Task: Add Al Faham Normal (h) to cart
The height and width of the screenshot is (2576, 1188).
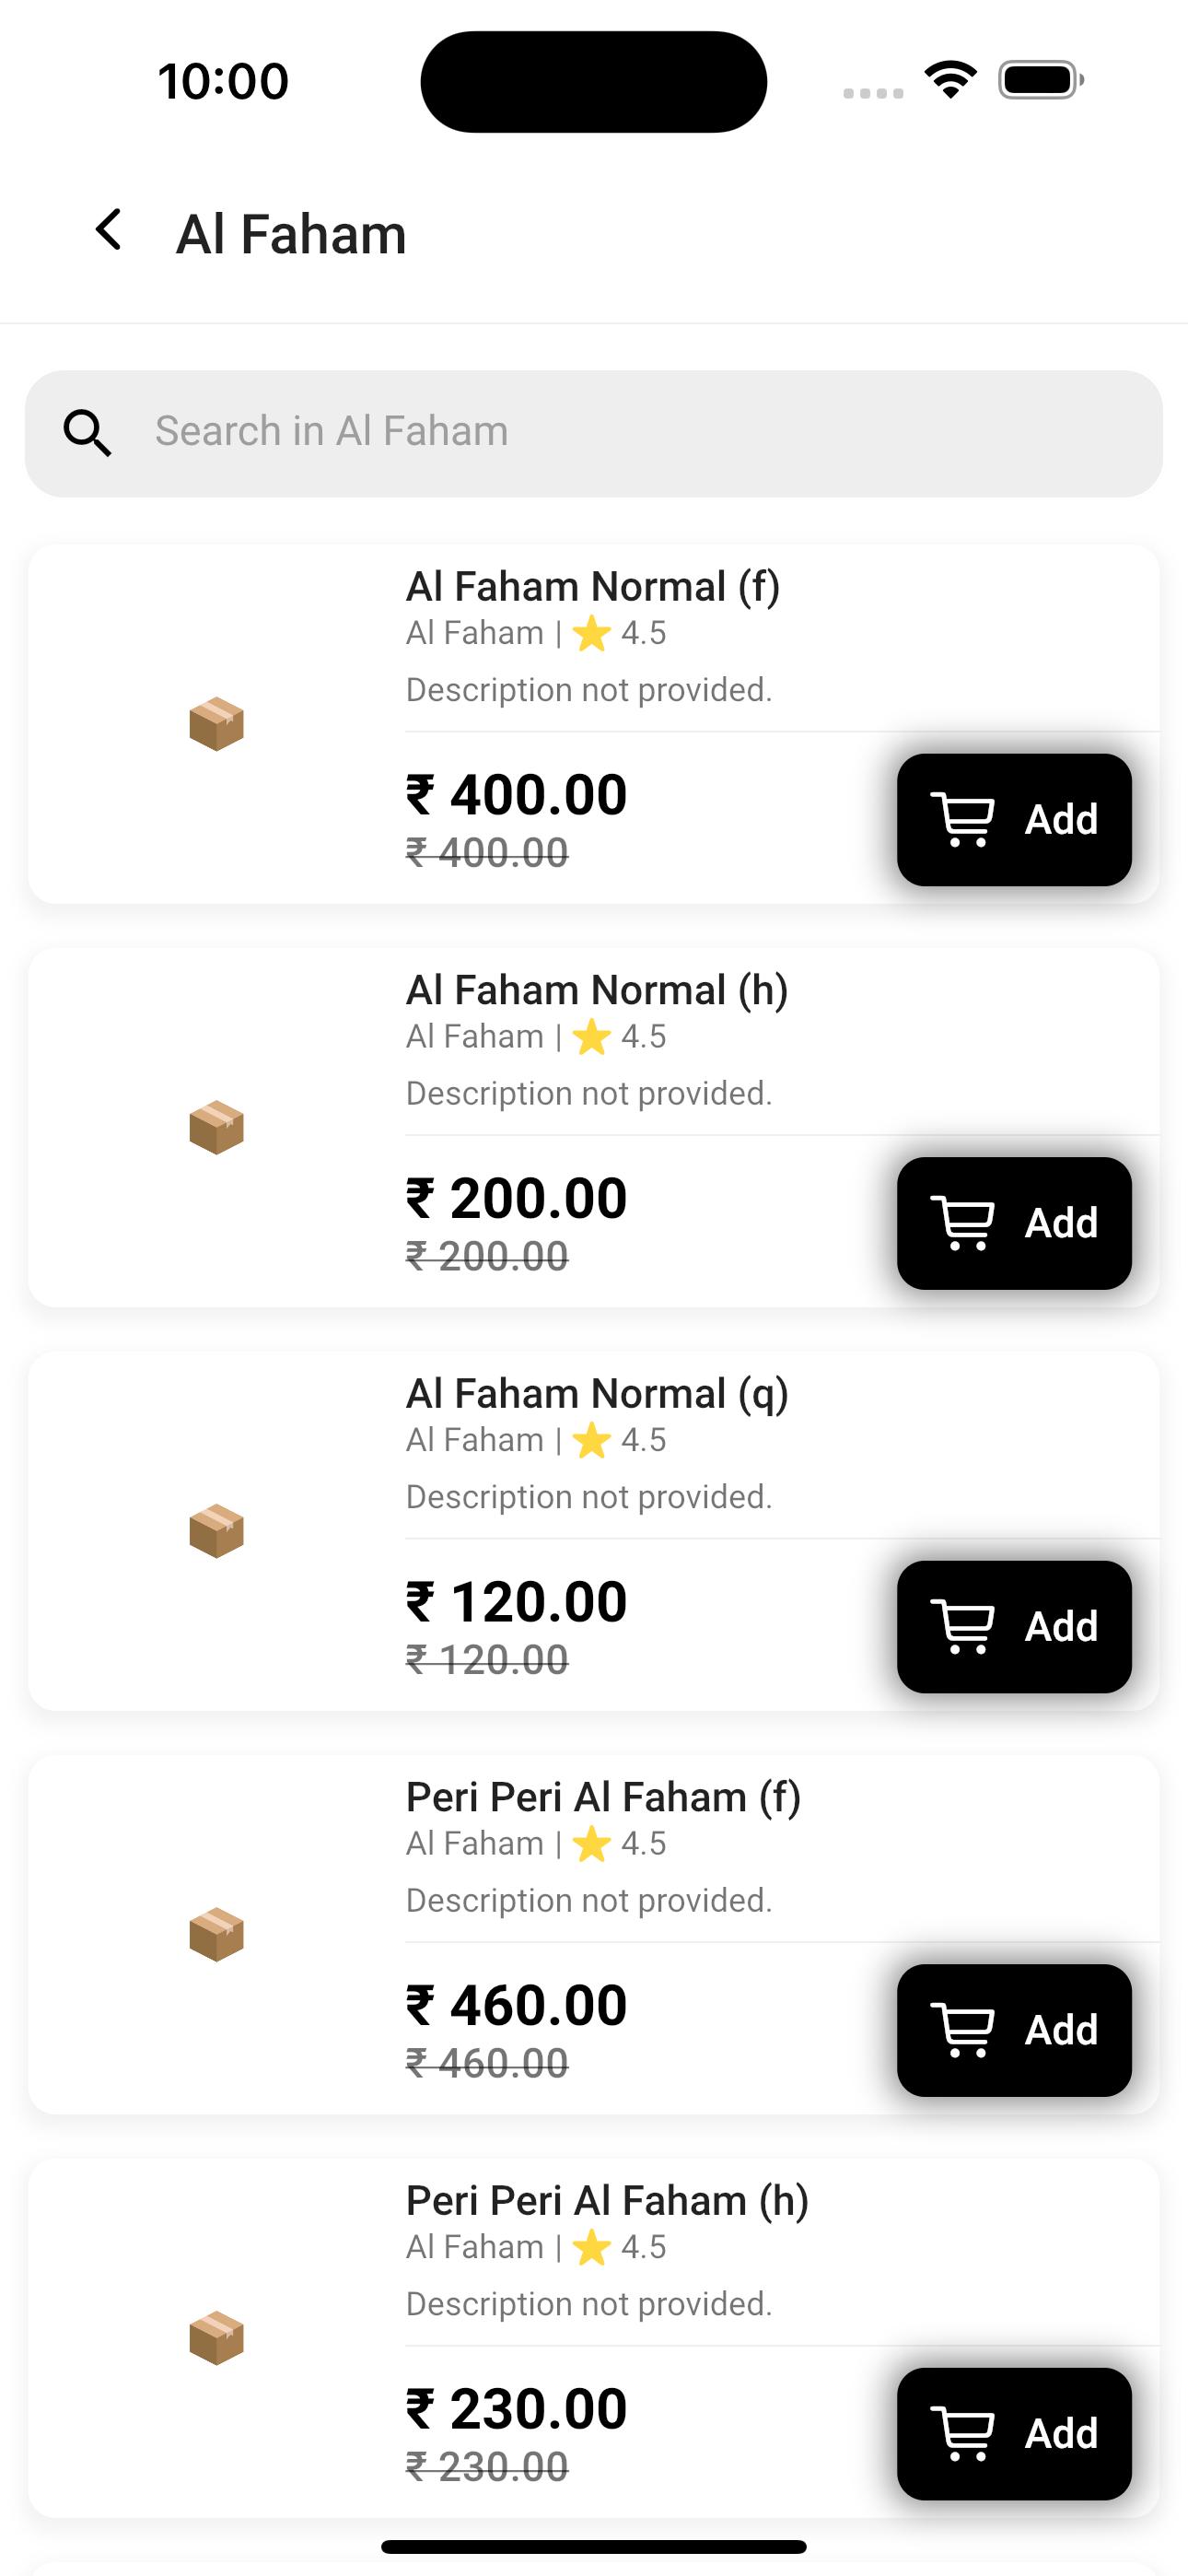Action: [x=1014, y=1223]
